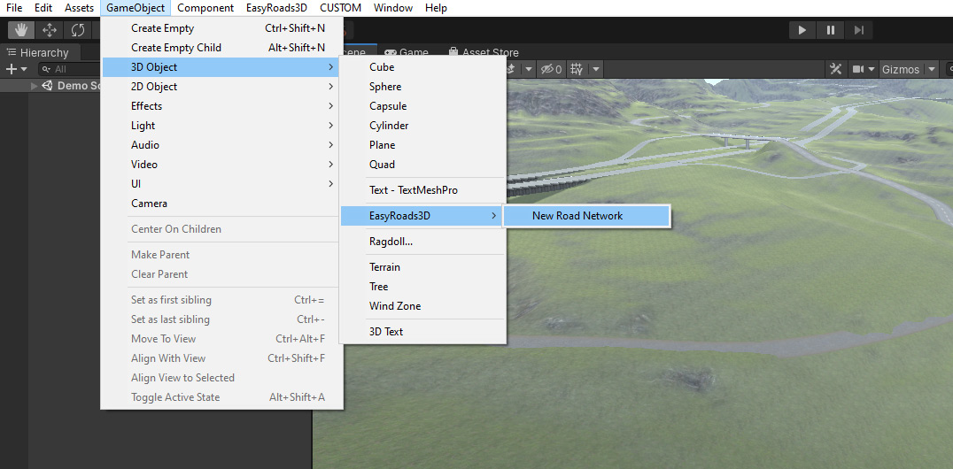Screen dimensions: 953x469
Task: Open the Gizmos dropdown arrow
Action: (931, 69)
